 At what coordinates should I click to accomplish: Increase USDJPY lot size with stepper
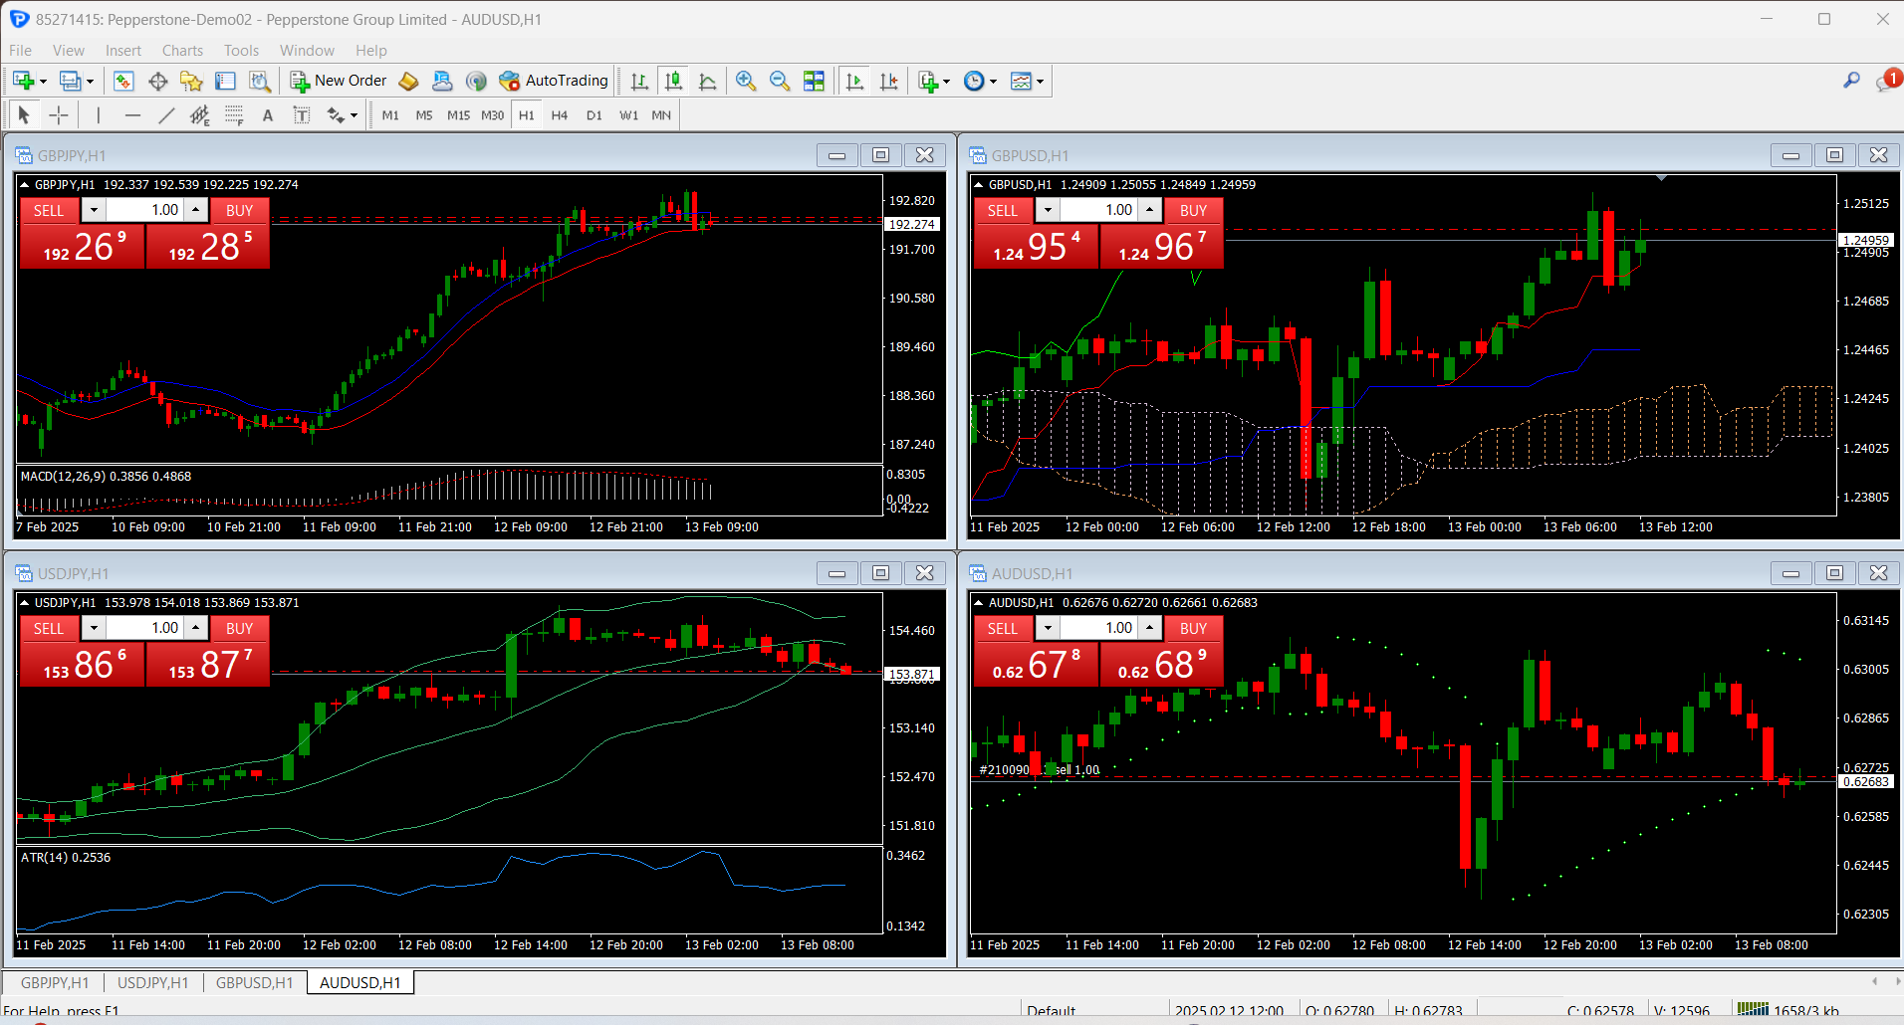(x=196, y=628)
